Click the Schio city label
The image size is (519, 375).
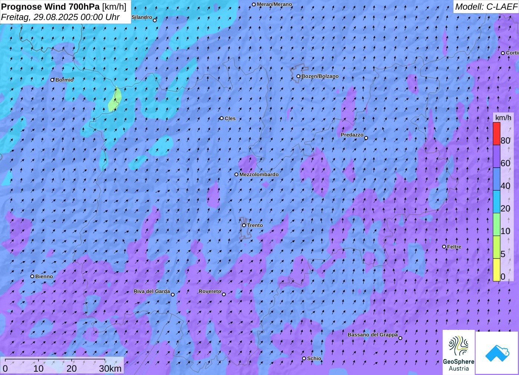314,359
